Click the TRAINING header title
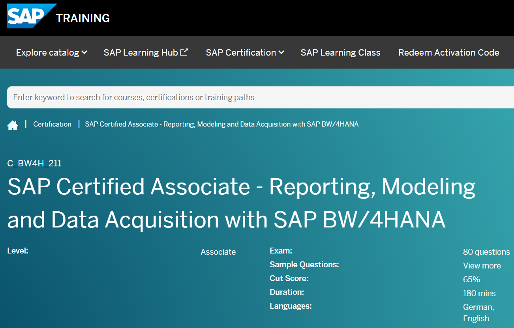The image size is (514, 328). click(x=83, y=18)
